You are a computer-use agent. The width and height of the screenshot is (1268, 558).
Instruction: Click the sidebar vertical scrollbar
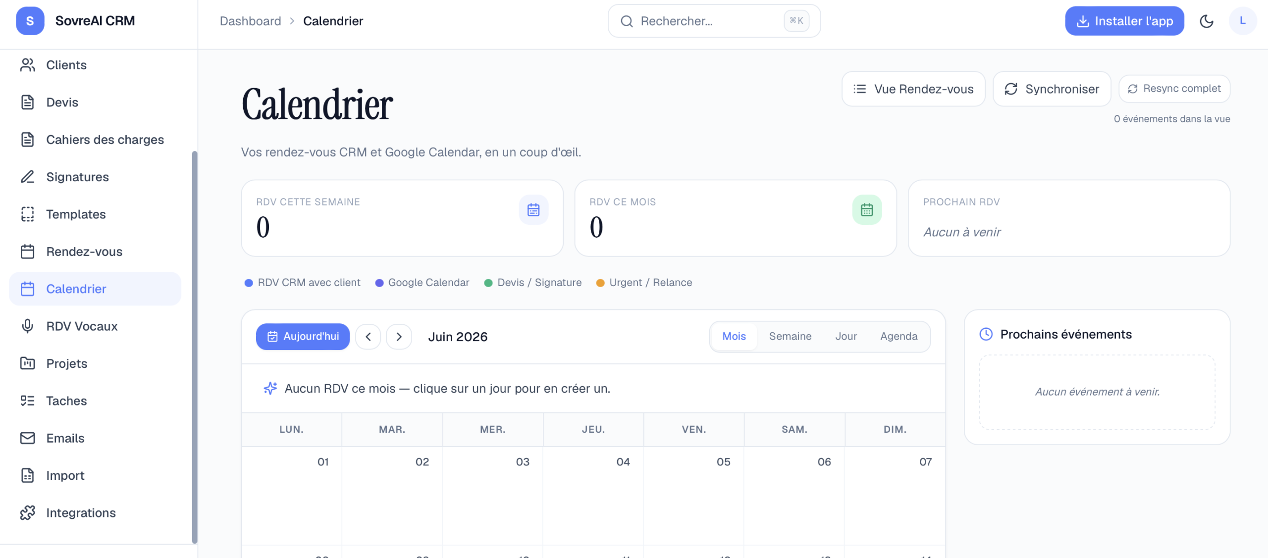195,347
